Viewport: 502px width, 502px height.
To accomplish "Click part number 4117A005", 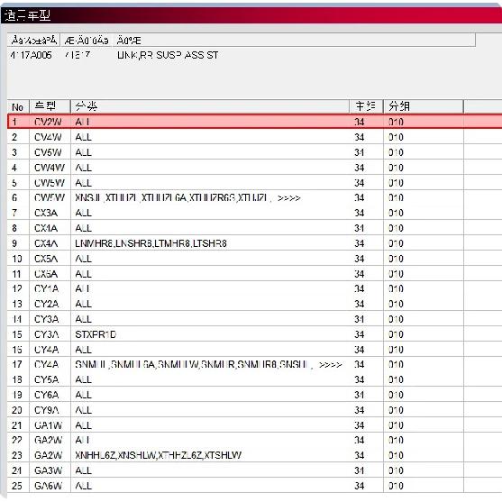I will point(31,55).
